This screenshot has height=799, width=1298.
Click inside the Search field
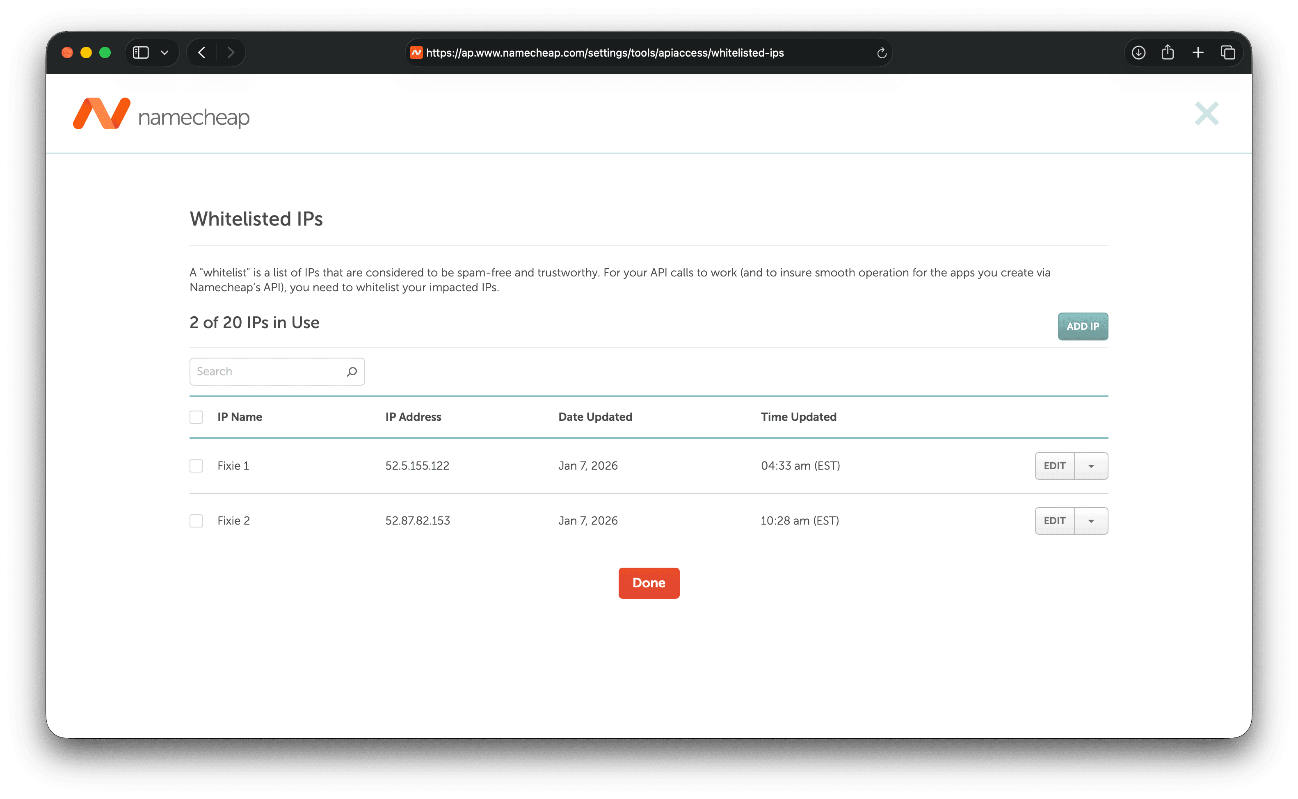tap(264, 372)
